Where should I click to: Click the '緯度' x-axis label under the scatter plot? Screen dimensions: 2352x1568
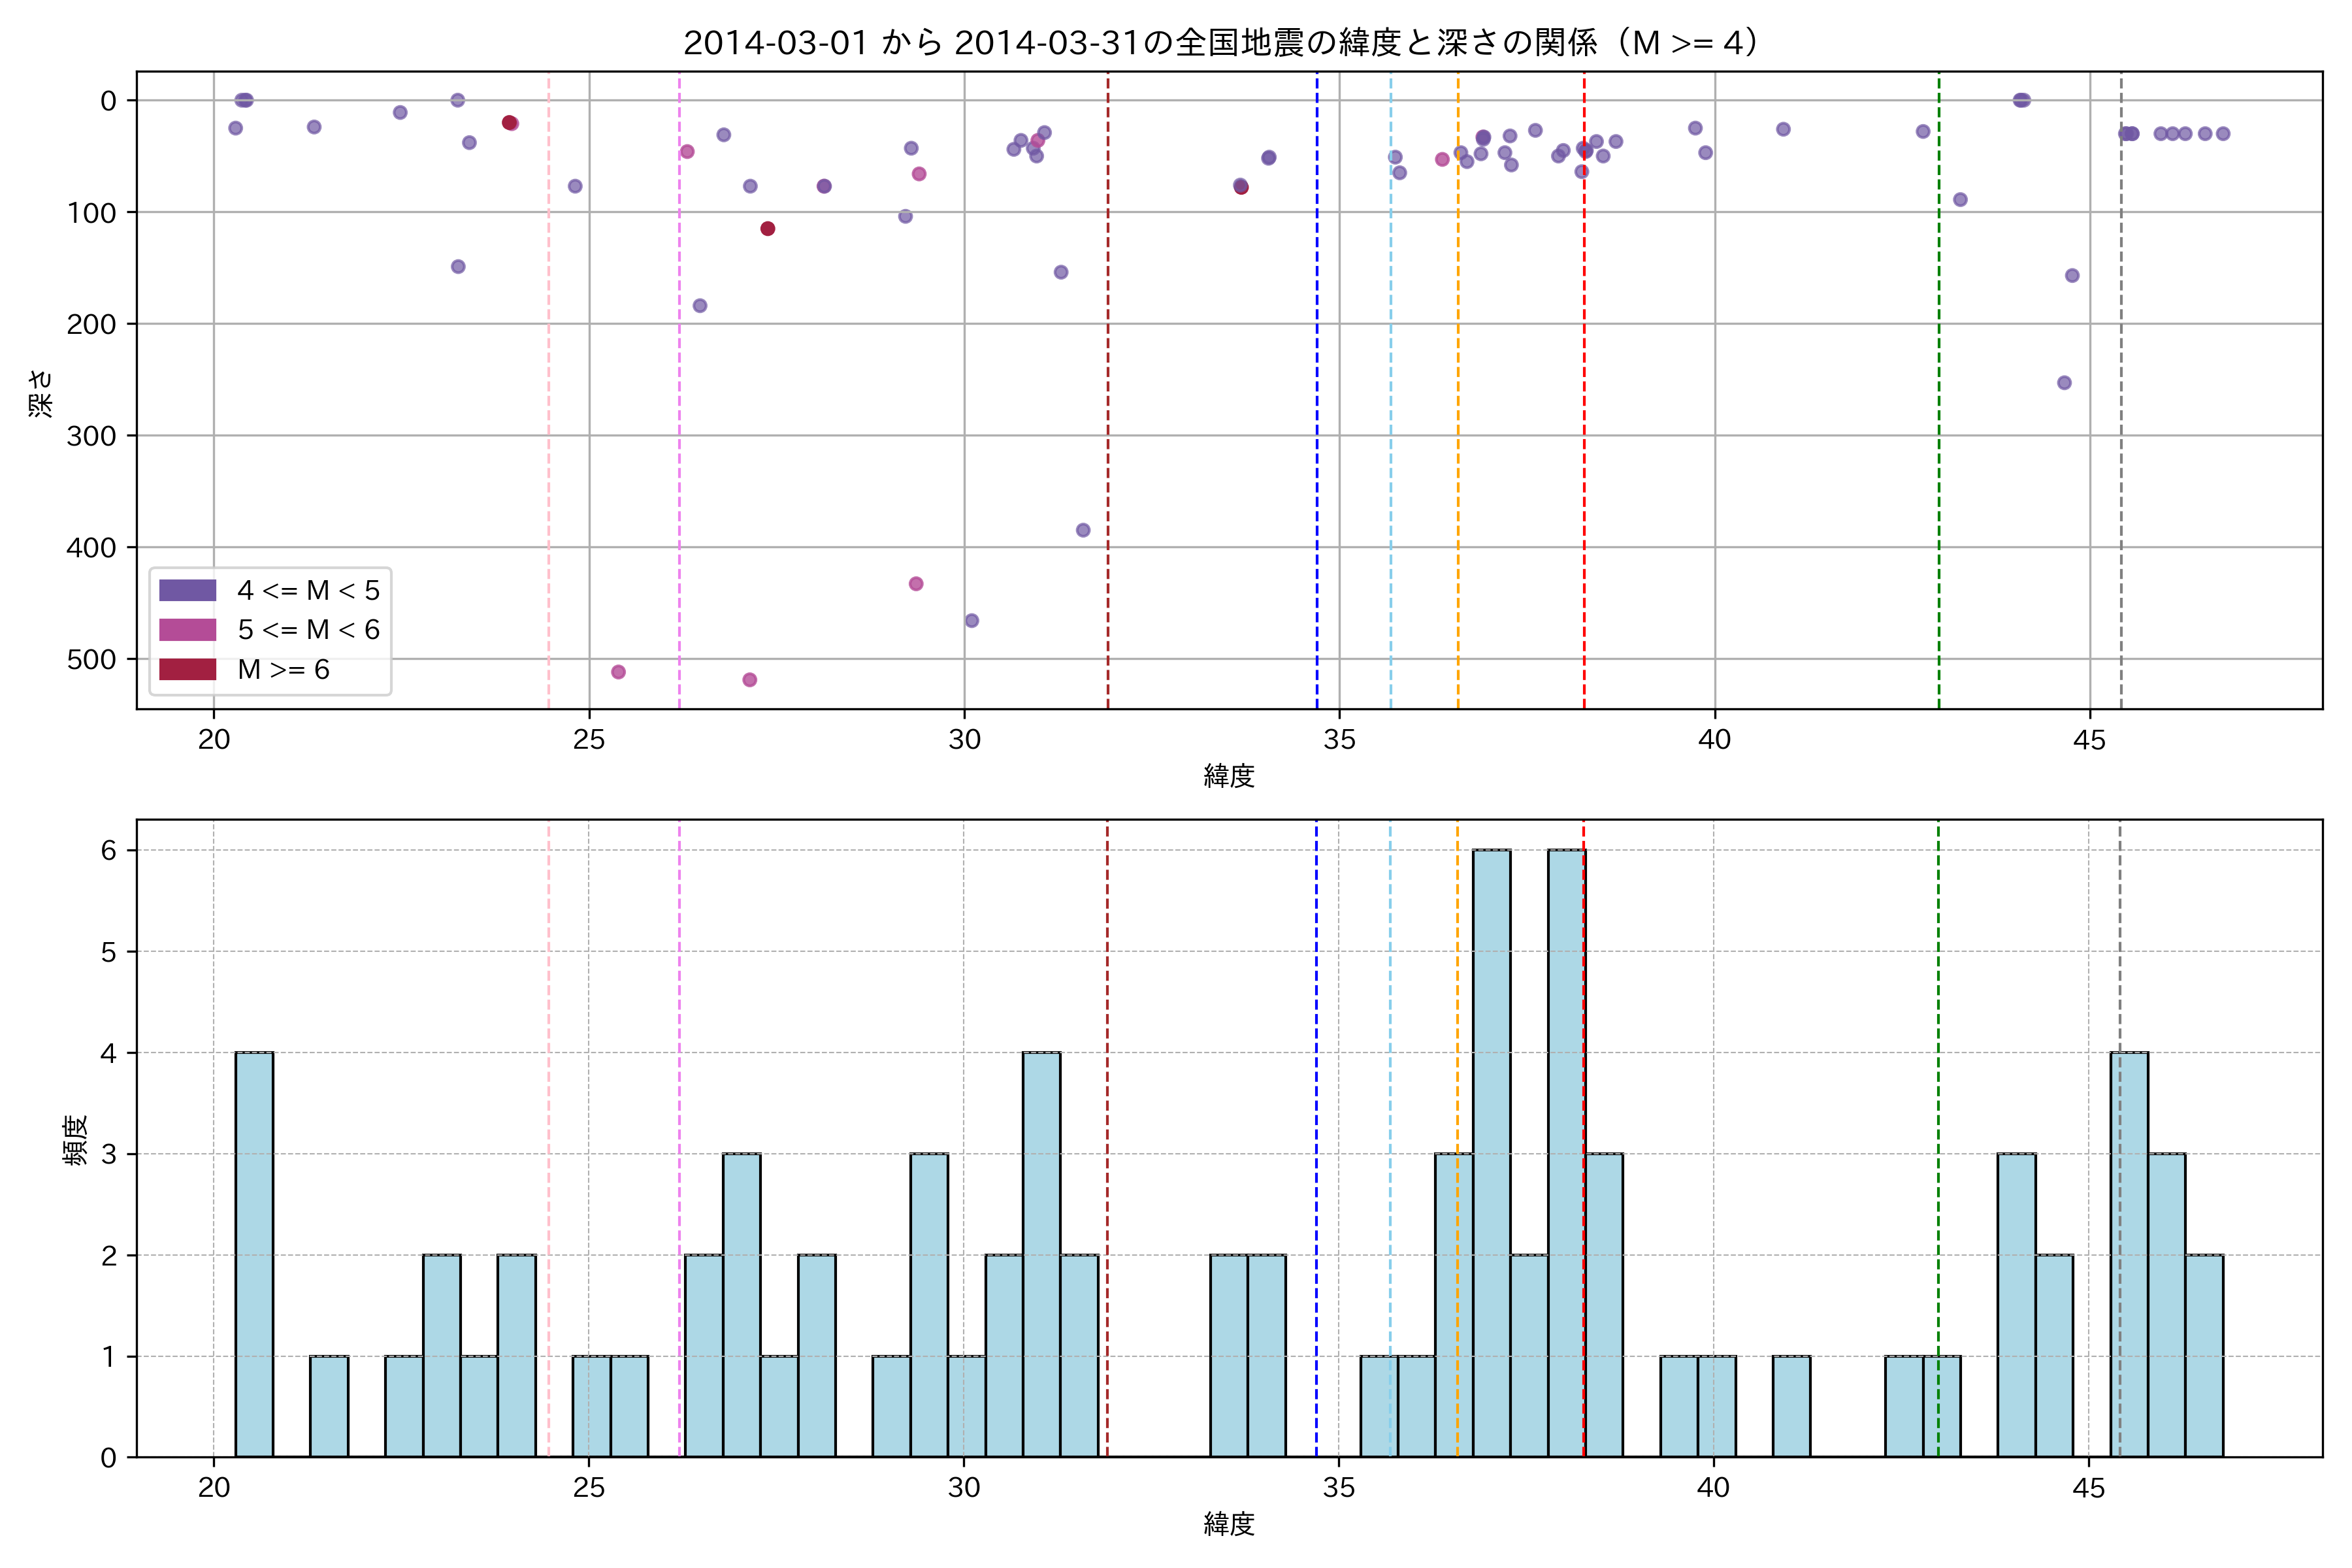coord(1228,775)
